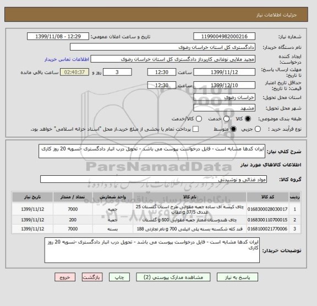The width and height of the screenshot is (317, 306).
Task: Click the واحد شمارش column header
Action: 113,197
